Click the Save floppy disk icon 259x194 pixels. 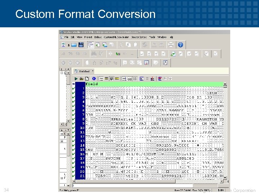81,45
